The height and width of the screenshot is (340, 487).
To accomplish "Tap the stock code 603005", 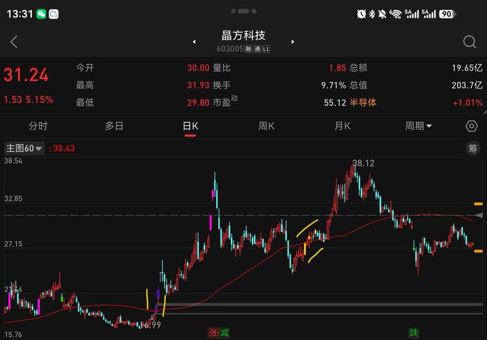I will [230, 49].
